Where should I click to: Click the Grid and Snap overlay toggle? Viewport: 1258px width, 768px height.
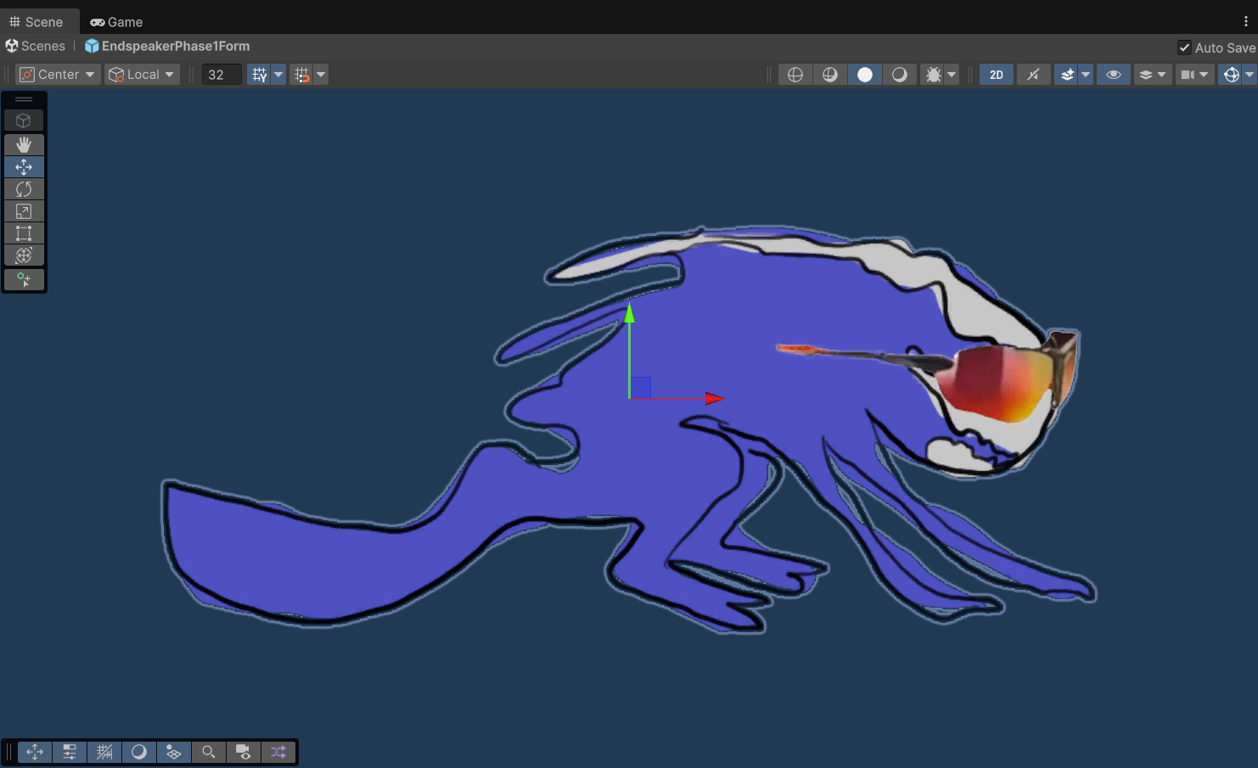coord(104,752)
